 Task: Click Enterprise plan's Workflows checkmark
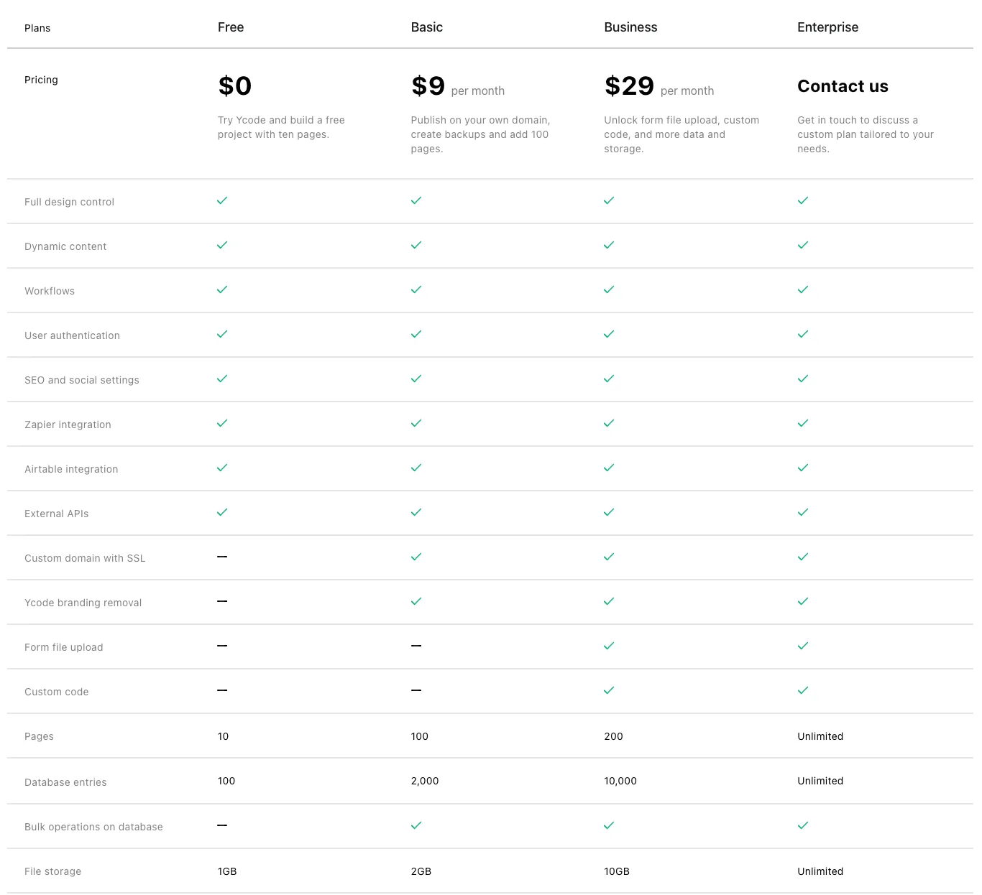click(x=803, y=289)
